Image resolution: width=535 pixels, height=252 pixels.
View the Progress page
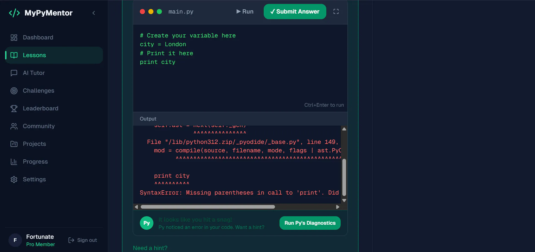tap(54, 162)
